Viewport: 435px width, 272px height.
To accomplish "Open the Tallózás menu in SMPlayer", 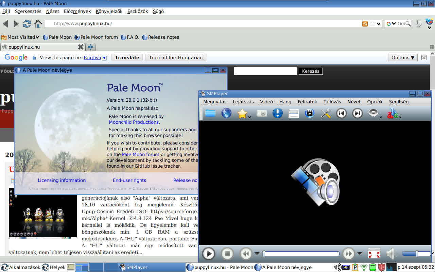I will tap(332, 102).
